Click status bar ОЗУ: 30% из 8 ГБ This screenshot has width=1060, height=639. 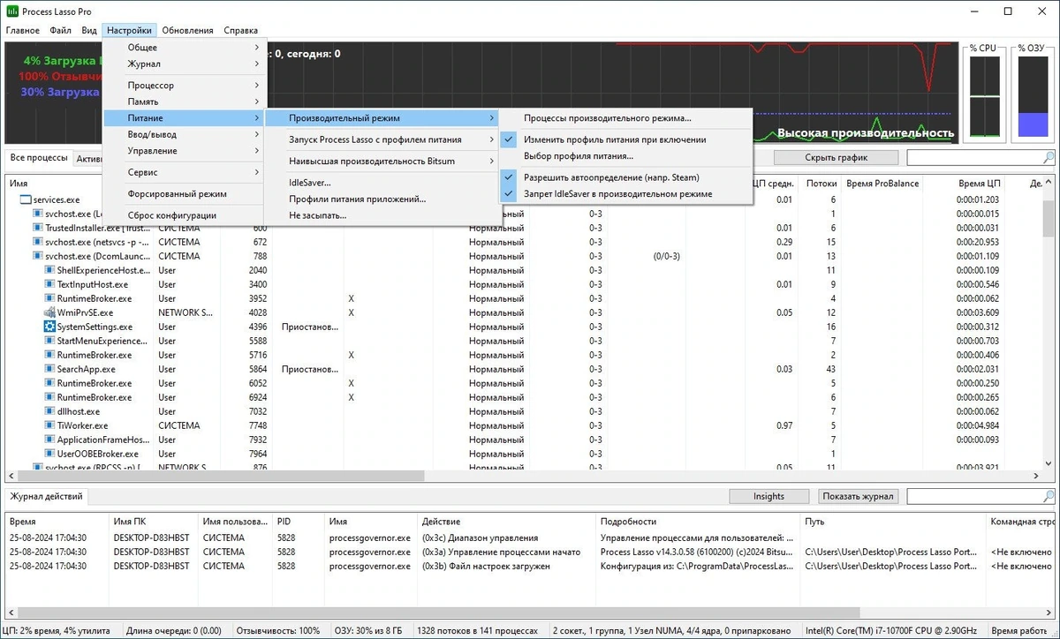point(367,631)
